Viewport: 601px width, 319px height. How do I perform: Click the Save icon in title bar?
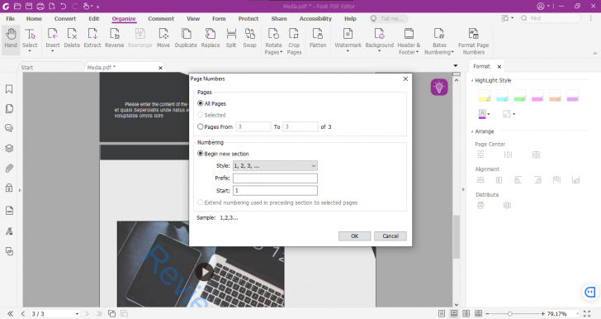coord(29,6)
